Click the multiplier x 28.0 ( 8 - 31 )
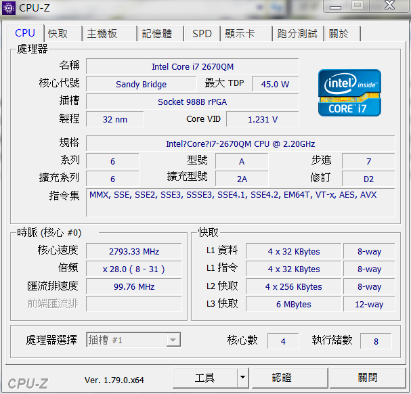Viewport: 411px width, 394px height. 134,269
